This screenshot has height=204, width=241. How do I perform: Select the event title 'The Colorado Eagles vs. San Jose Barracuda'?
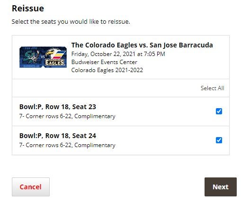point(142,45)
